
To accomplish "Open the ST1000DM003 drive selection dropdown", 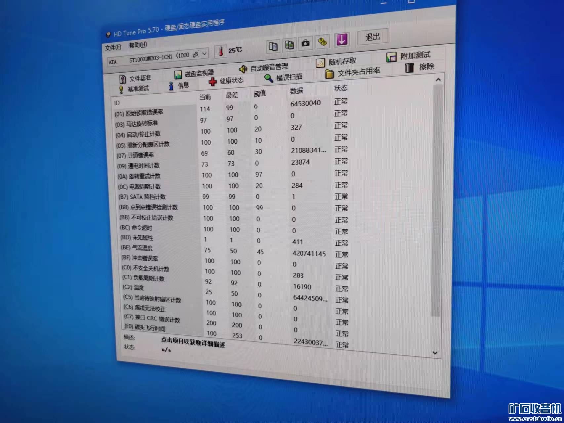I will [158, 58].
